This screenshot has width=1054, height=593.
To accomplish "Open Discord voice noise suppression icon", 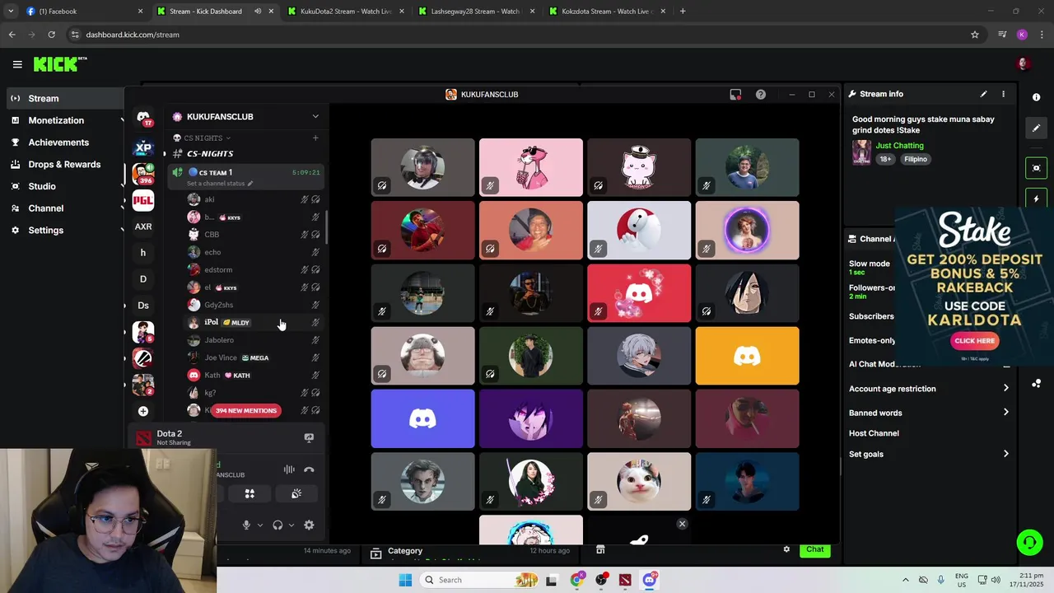I will 289,469.
